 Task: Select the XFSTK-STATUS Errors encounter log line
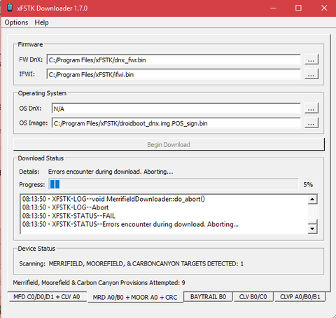point(130,224)
